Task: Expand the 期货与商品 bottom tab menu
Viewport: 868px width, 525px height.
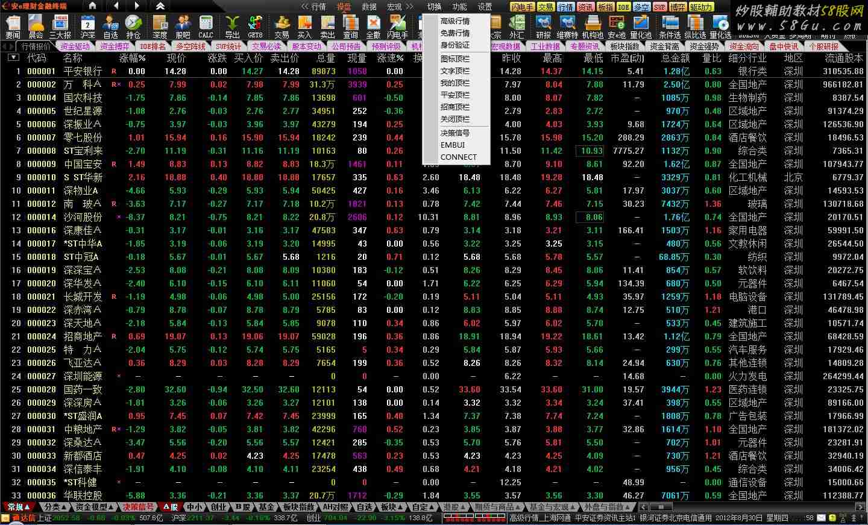Action: [x=498, y=507]
